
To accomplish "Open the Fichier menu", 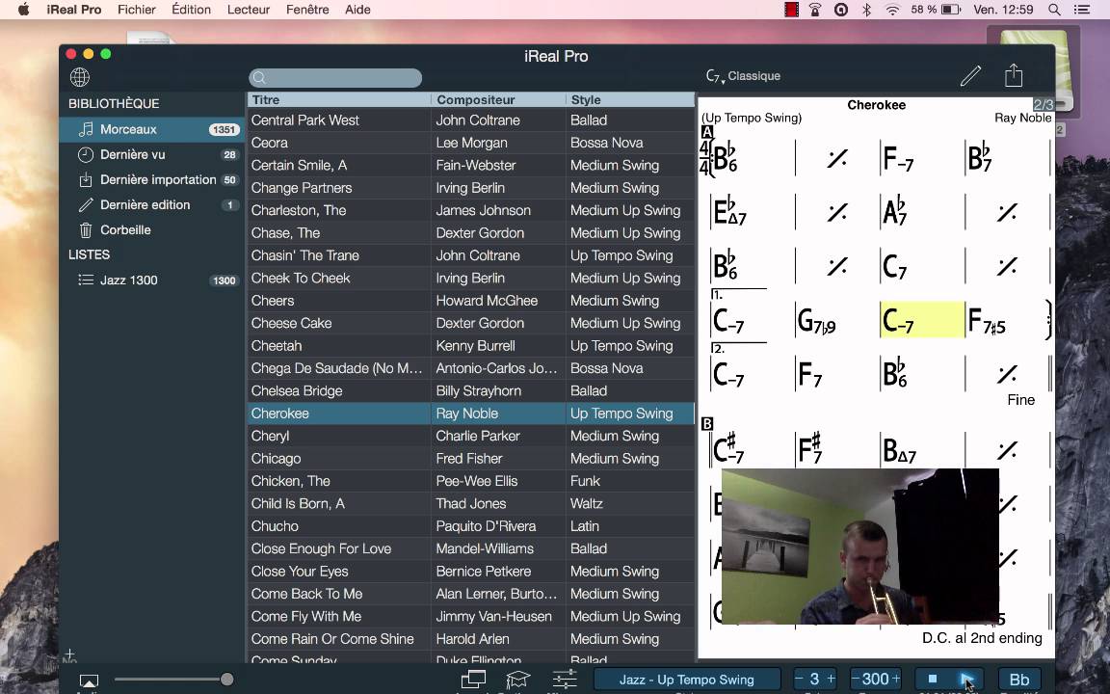I will (x=137, y=10).
